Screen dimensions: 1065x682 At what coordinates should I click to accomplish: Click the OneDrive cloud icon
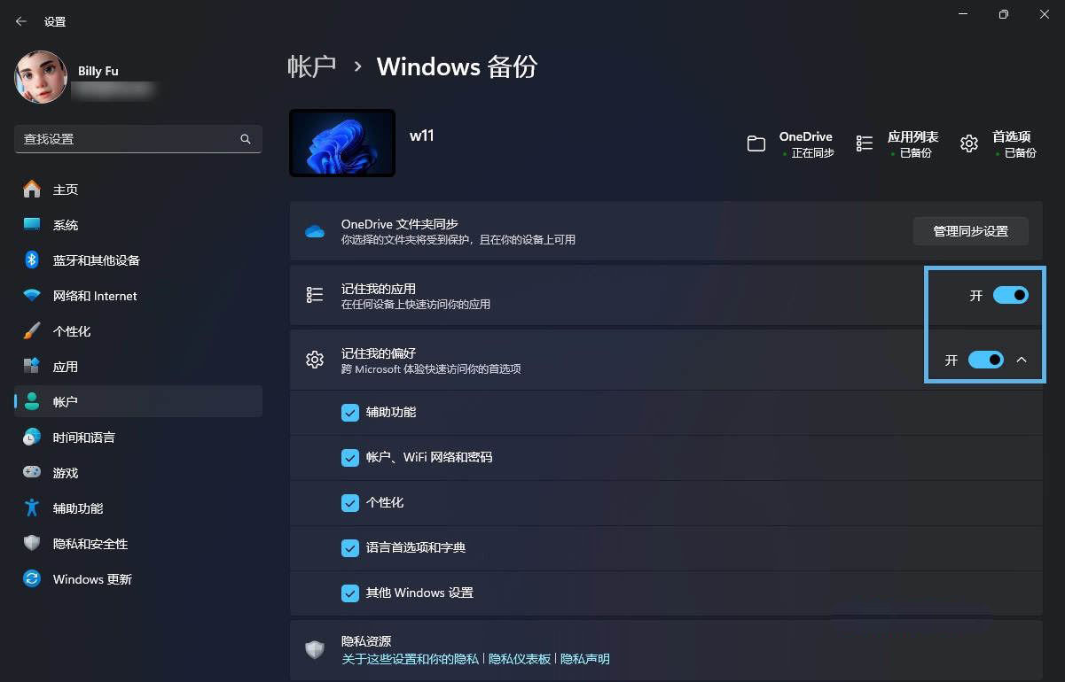pos(315,232)
